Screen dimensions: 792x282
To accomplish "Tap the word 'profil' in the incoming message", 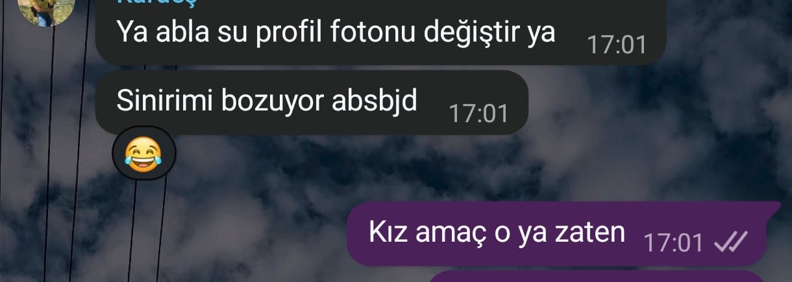I will 290,32.
